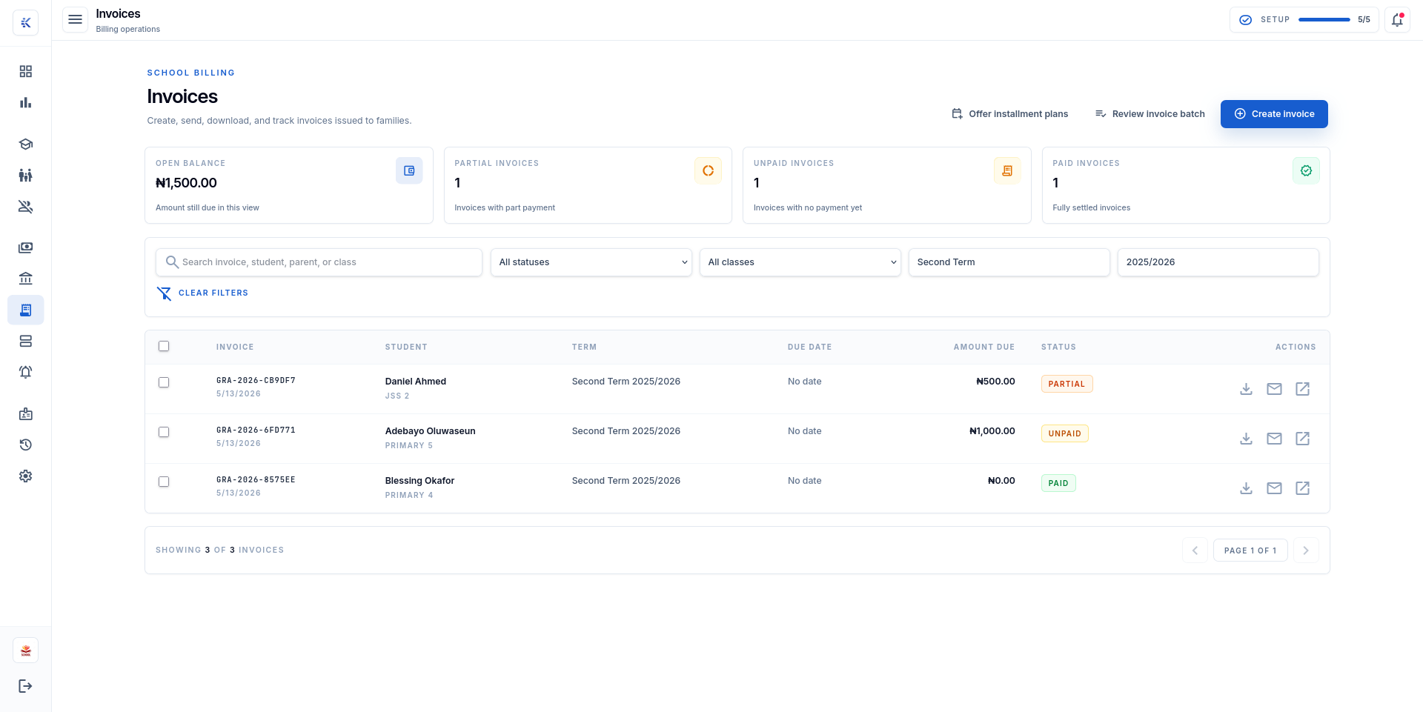The height and width of the screenshot is (712, 1423).
Task: Click student name Adebayo Oluwaseun
Action: (x=431, y=431)
